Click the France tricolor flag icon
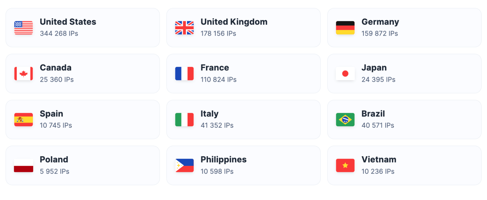487x200 pixels. click(184, 74)
